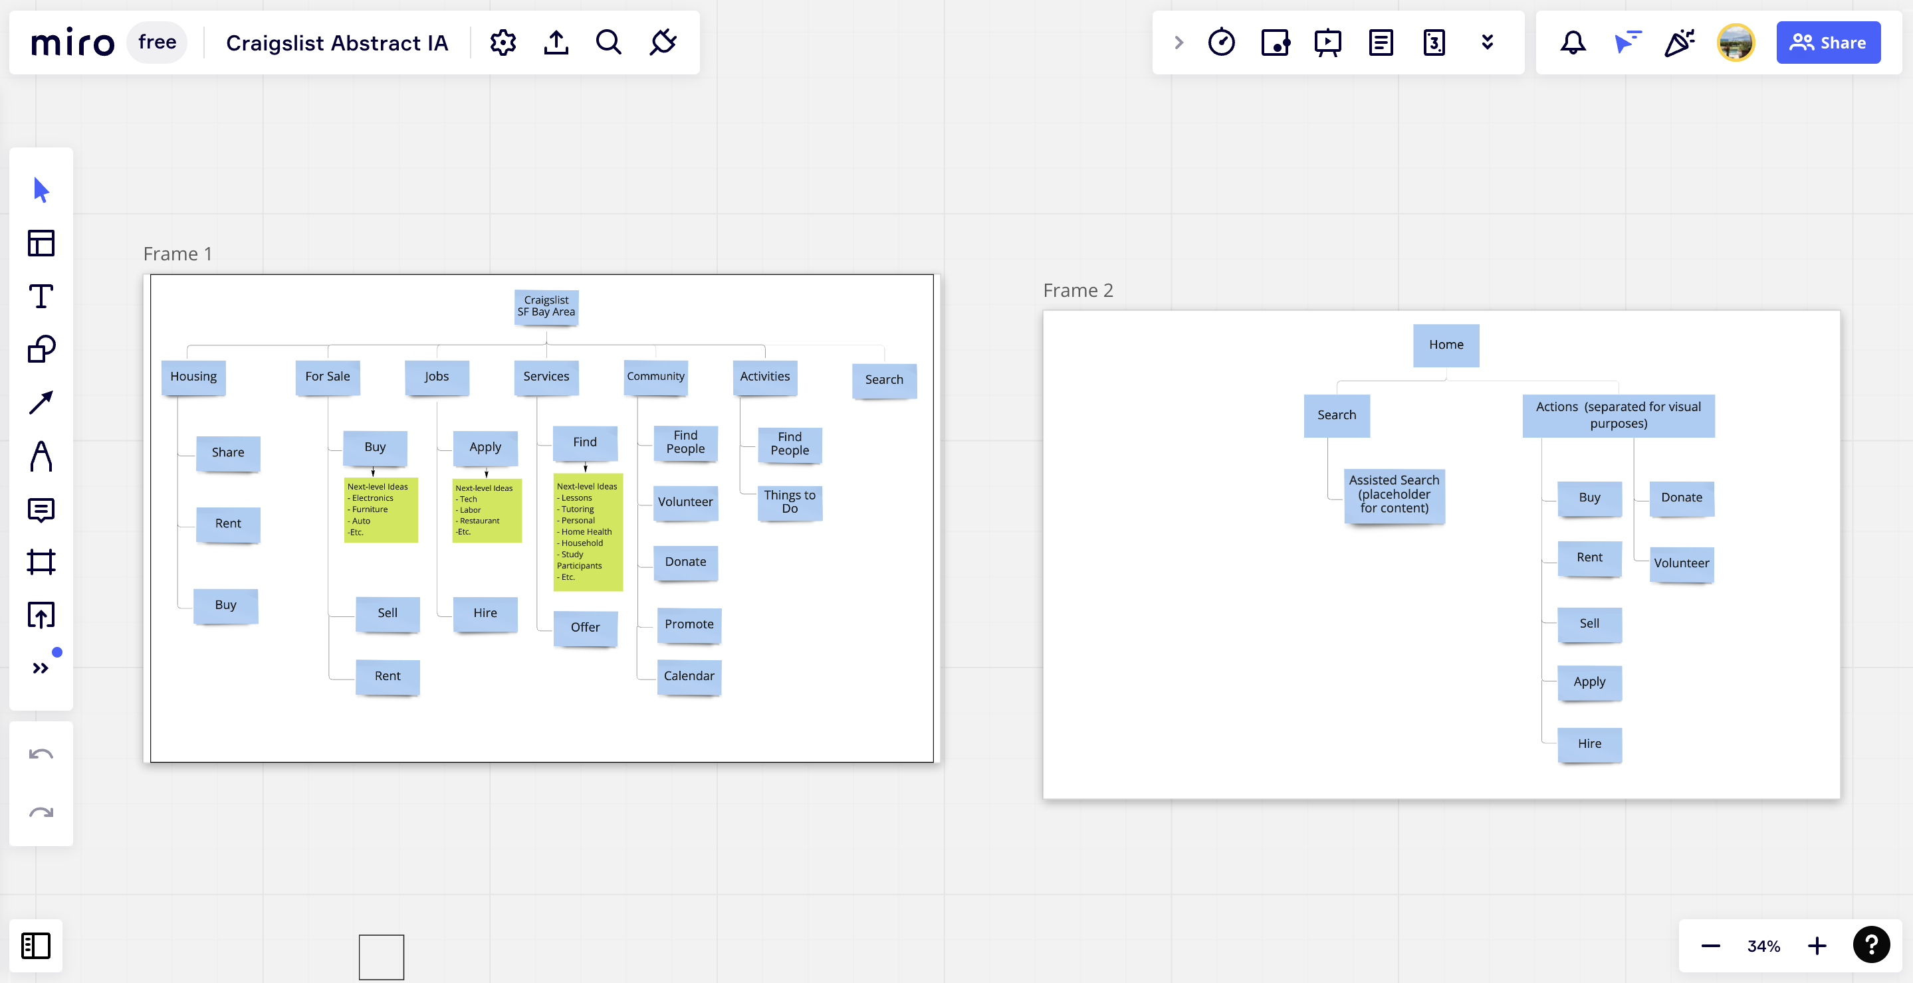The image size is (1913, 983).
Task: Open the voting tool
Action: click(1434, 43)
